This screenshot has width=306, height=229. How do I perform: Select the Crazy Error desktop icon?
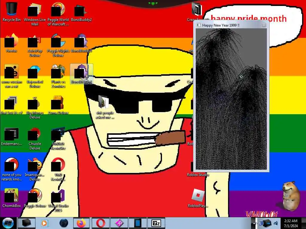pos(197,11)
